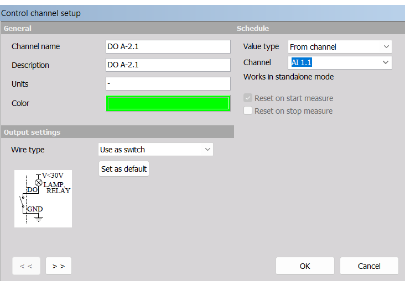This screenshot has height=281, width=405.
Task: Toggle Reset on start measure checkbox
Action: pos(248,98)
